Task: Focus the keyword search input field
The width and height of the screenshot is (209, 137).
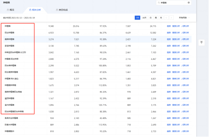Action: pos(174,3)
